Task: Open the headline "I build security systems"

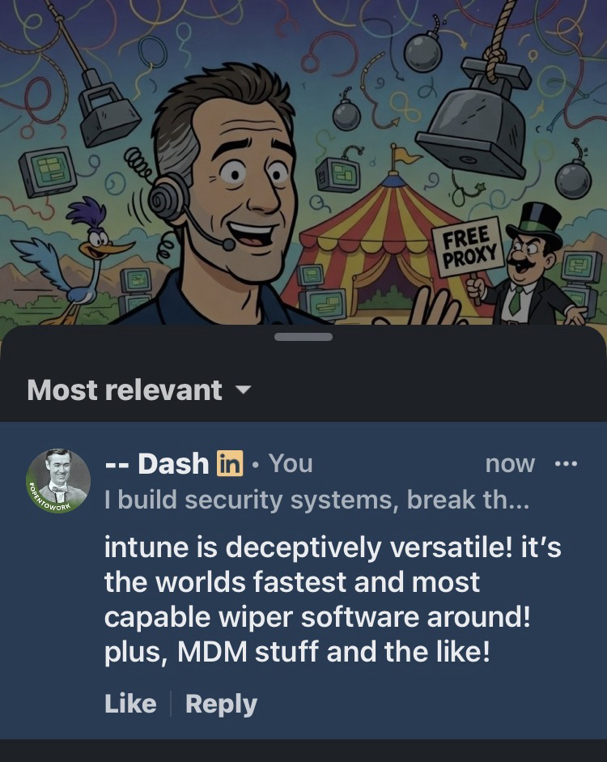Action: (316, 500)
